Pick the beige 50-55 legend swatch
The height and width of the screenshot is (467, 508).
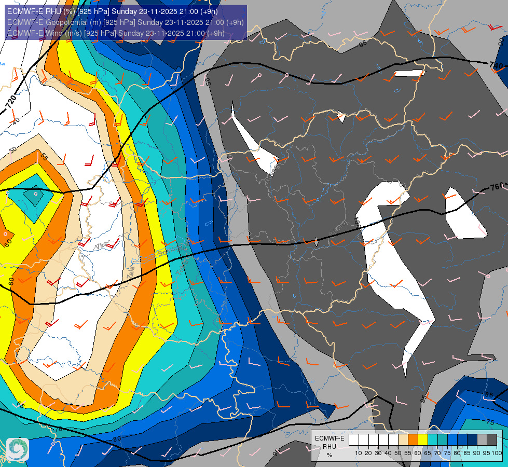403,440
